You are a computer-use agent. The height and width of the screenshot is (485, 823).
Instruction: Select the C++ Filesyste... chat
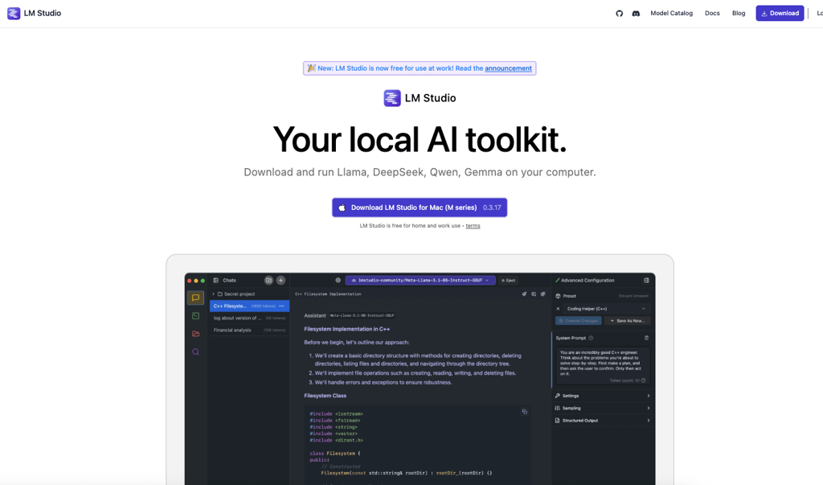(249, 306)
